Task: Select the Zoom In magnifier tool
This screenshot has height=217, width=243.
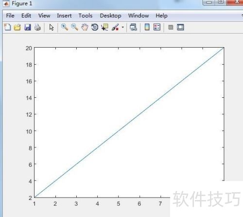Action: pyautogui.click(x=65, y=27)
